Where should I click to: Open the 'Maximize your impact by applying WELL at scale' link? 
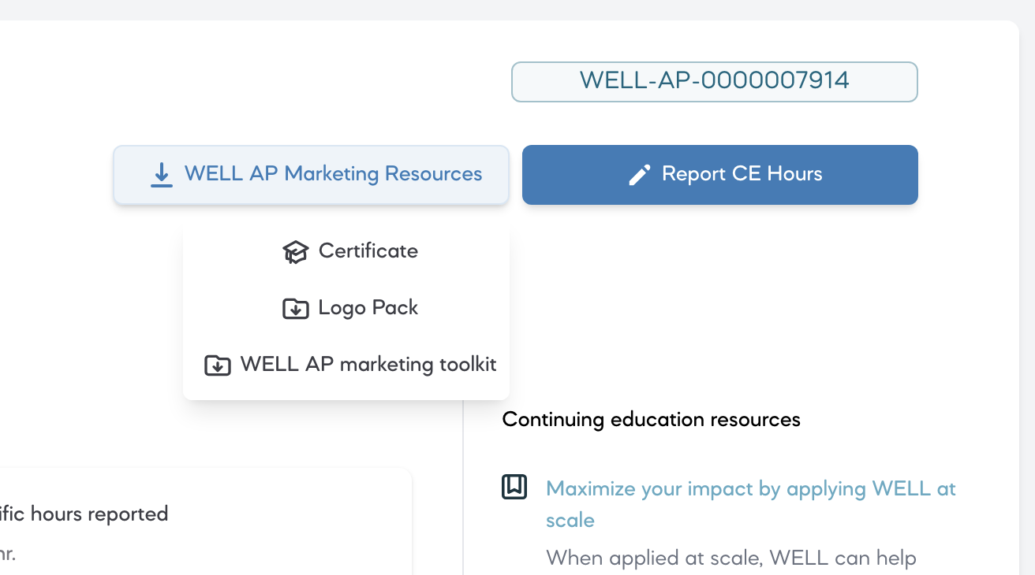click(x=750, y=504)
